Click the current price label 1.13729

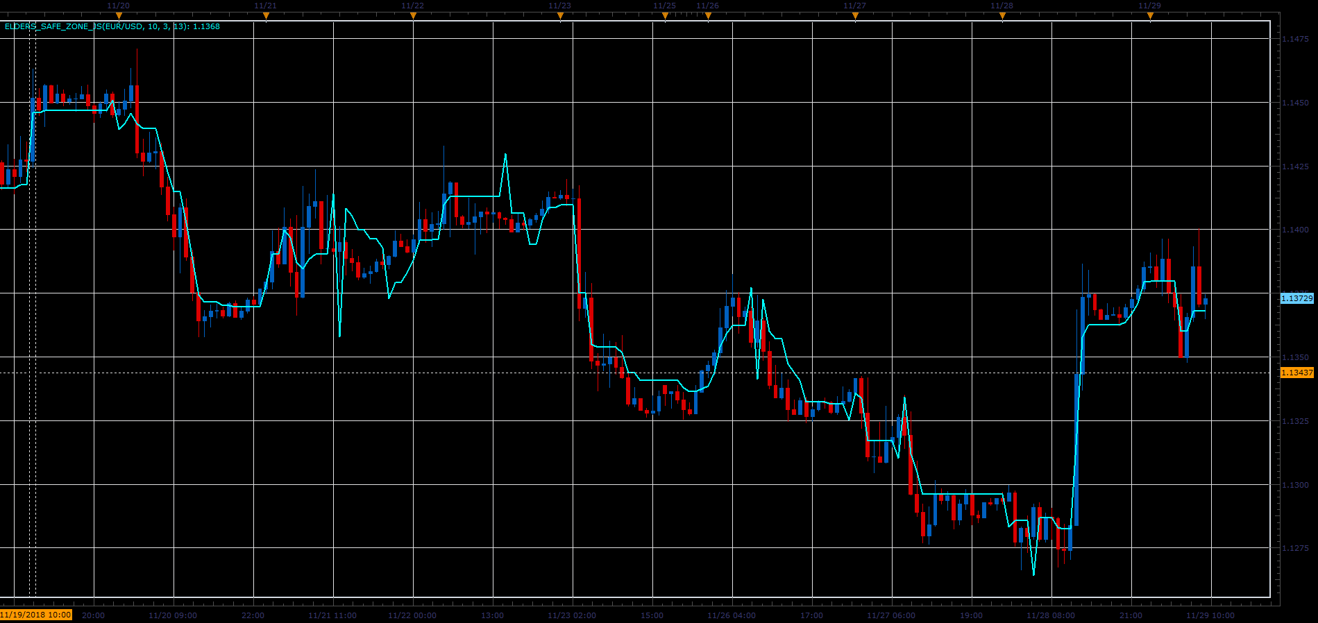coord(1296,298)
